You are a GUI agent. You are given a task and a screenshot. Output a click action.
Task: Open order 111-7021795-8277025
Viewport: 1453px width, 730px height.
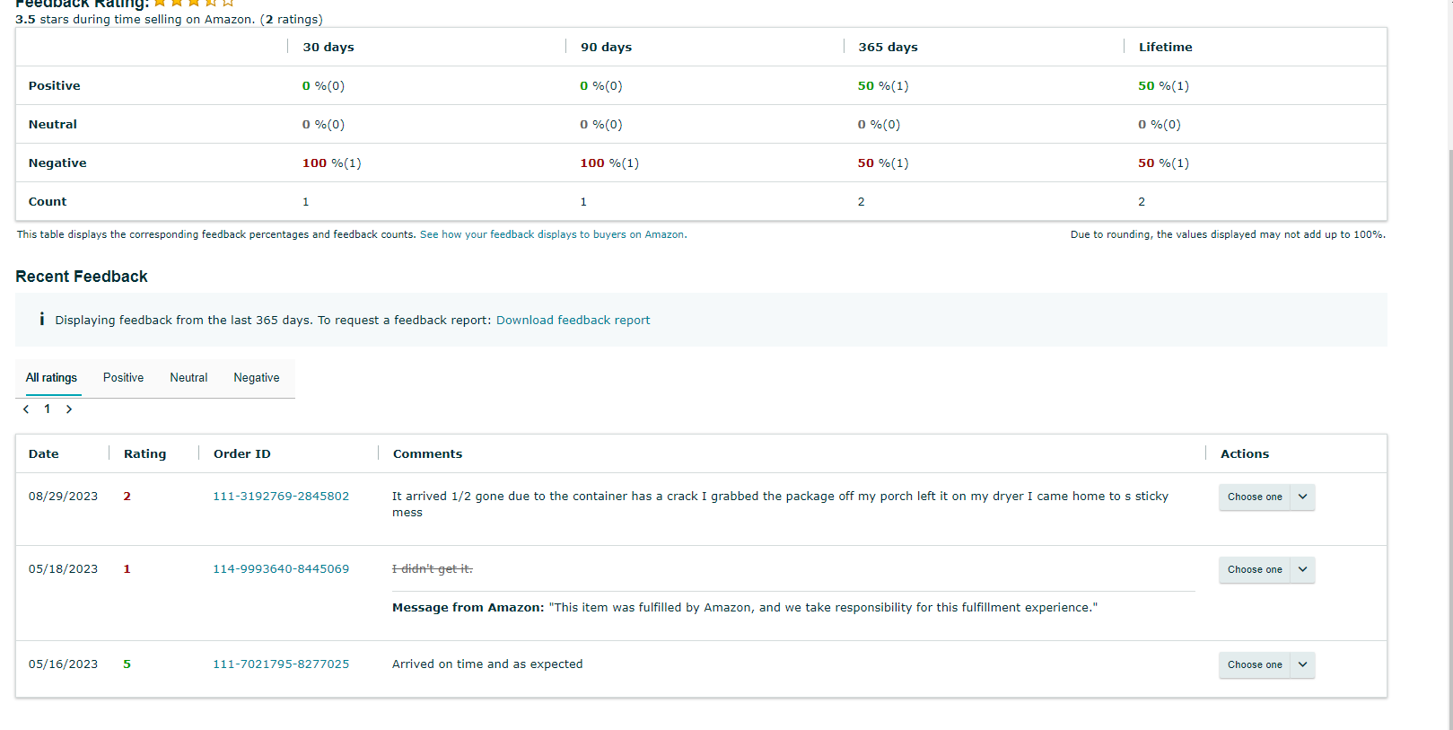pyautogui.click(x=281, y=664)
